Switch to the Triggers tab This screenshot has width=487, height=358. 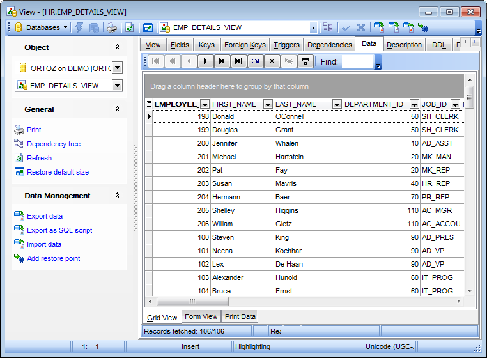(x=286, y=45)
